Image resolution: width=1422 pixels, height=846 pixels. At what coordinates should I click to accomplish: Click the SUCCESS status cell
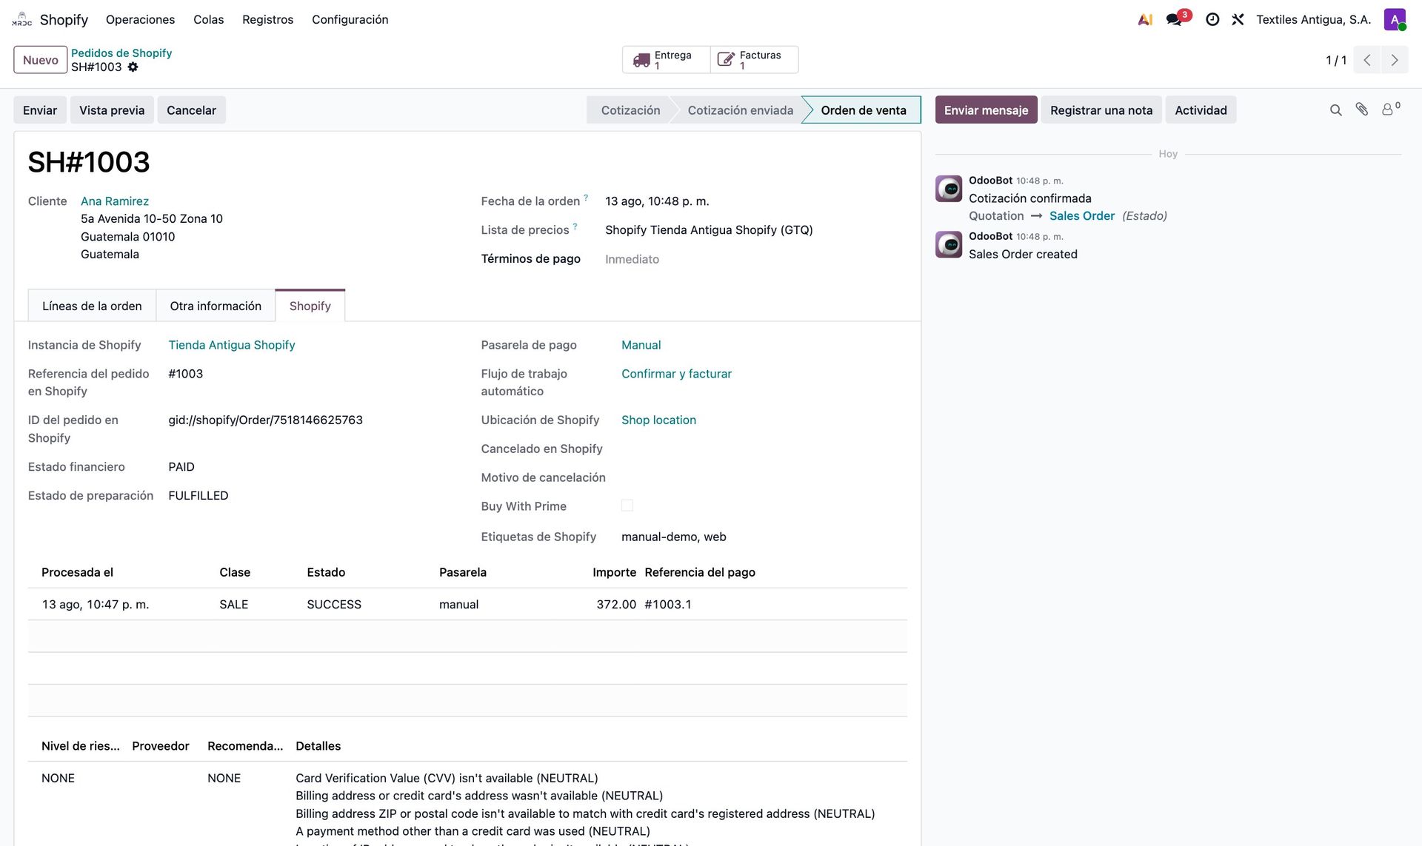click(334, 605)
